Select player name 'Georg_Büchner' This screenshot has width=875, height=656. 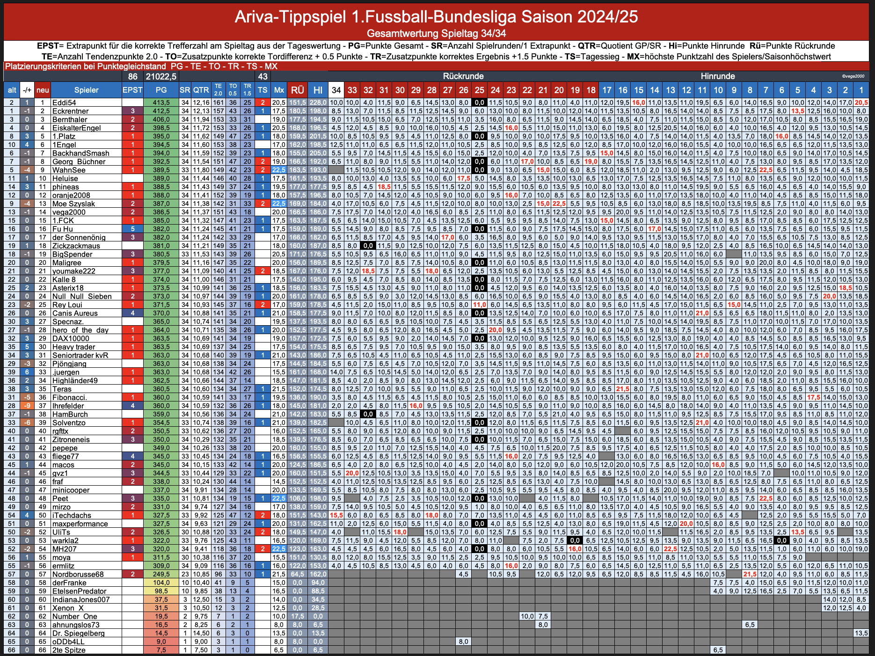tap(79, 161)
